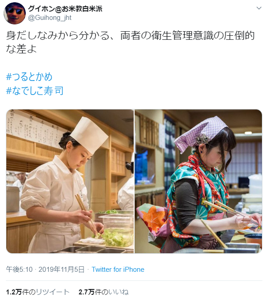
Task: Open the tweet options chevron menu
Action: (x=259, y=8)
